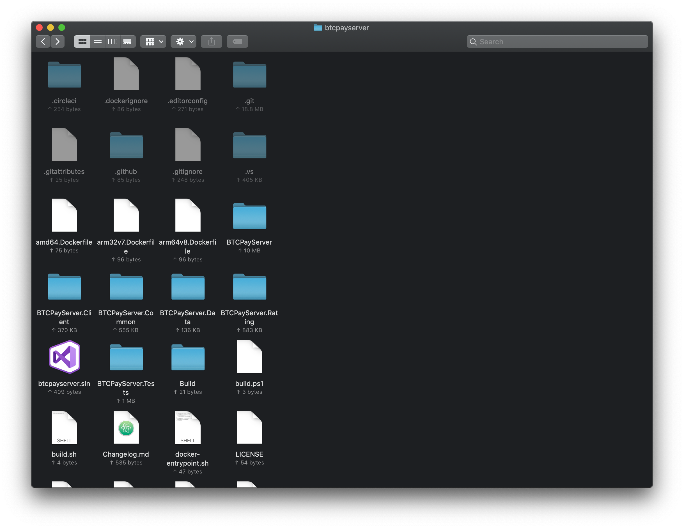Viewport: 684px width, 529px height.
Task: Select the build.sh shell script
Action: click(x=64, y=427)
